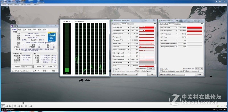Open the 导航(N) menu in player
Viewport: 228px width, 112px height.
[x=23, y=5]
